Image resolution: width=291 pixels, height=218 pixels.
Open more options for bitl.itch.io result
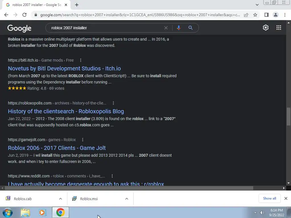(80, 60)
